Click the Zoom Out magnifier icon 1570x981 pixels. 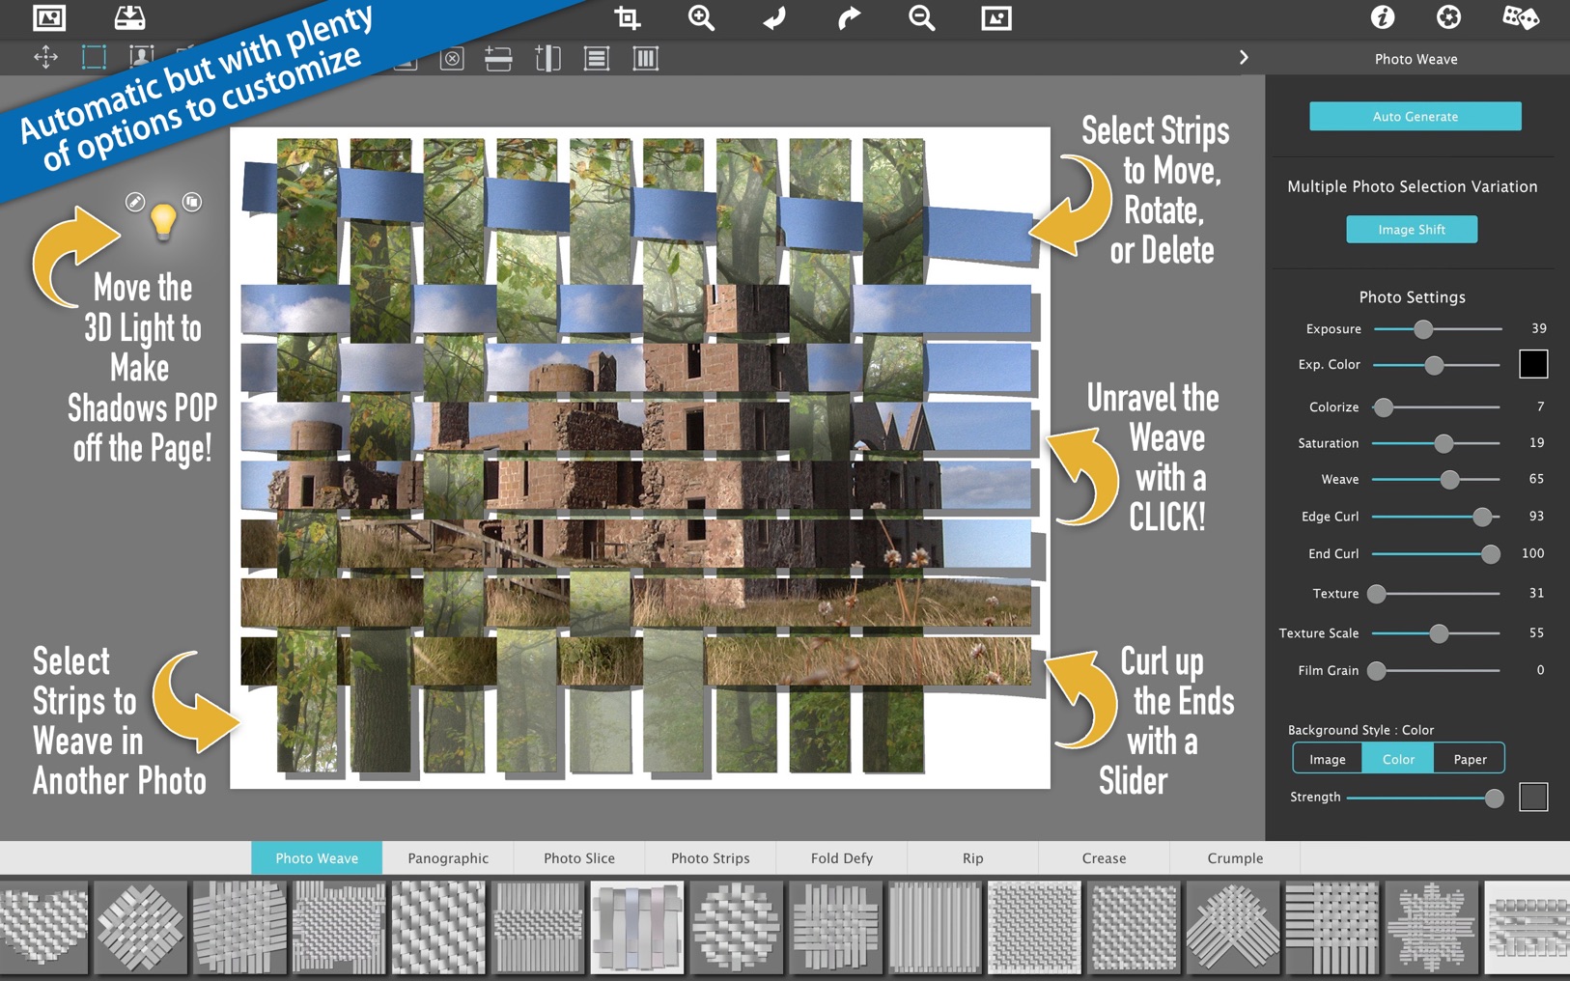click(x=920, y=18)
